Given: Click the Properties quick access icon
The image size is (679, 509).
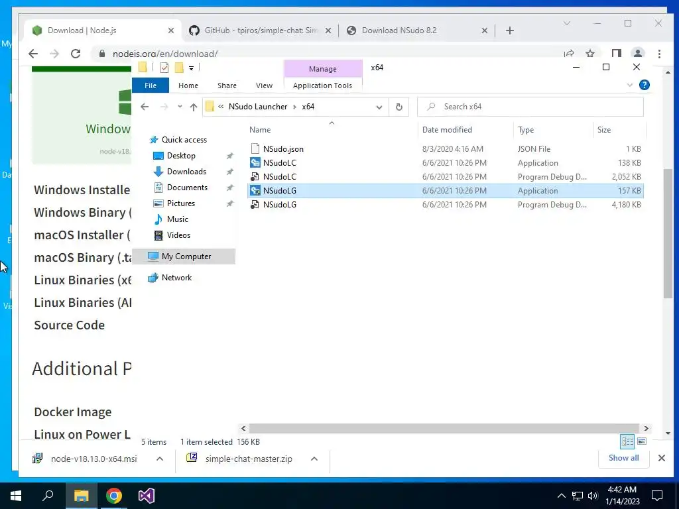Looking at the screenshot, I should (164, 68).
